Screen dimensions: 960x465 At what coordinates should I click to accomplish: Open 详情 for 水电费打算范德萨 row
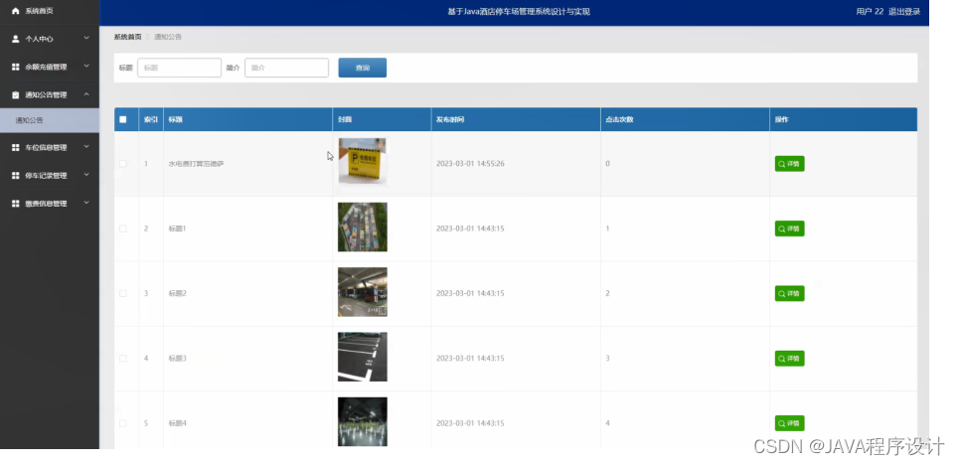click(x=790, y=163)
